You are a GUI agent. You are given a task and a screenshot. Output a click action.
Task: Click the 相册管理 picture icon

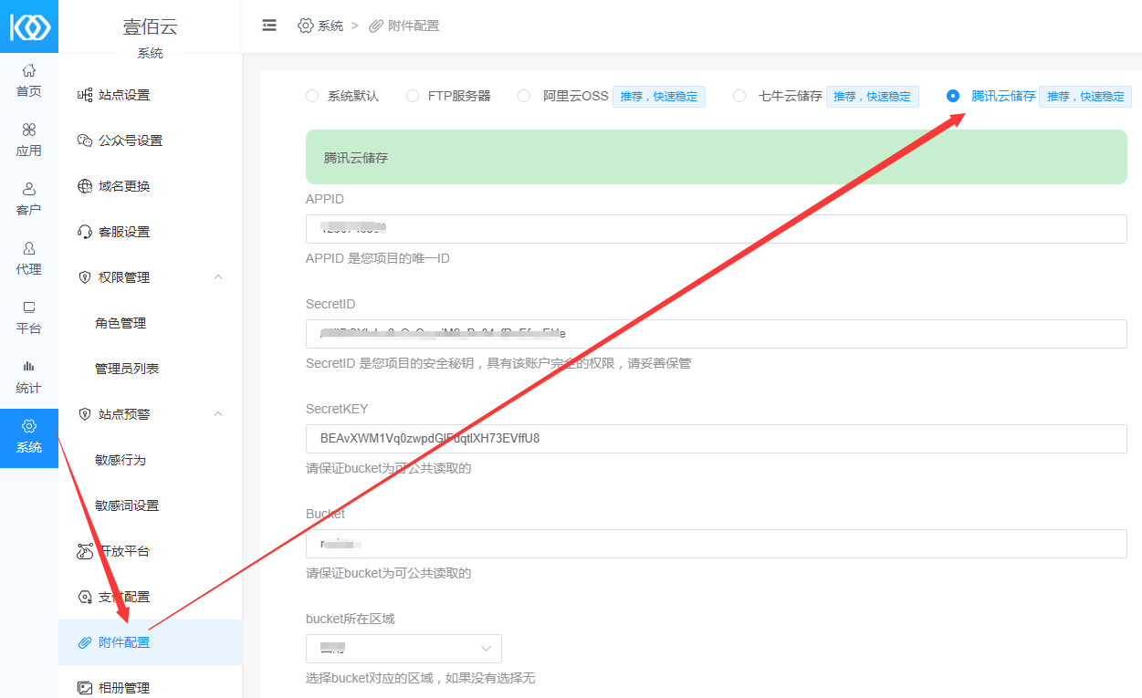tap(85, 688)
